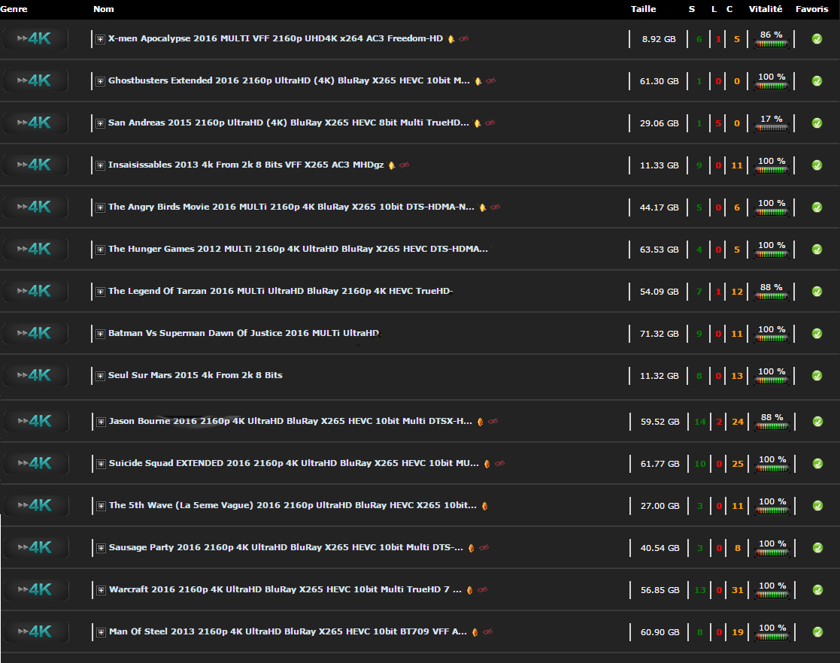This screenshot has width=840, height=663.
Task: Click the 4K genre badge for The Hunger Games
Action: coord(35,249)
